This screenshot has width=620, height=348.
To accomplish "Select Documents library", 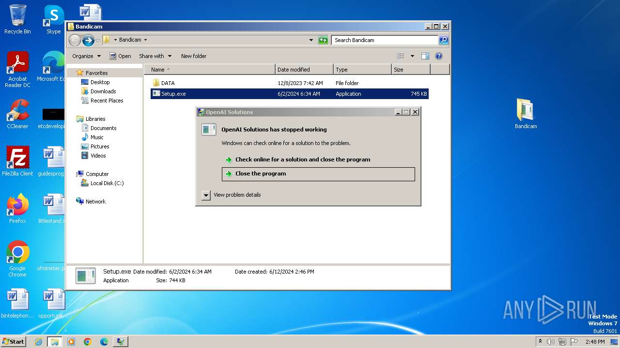I will [x=103, y=128].
